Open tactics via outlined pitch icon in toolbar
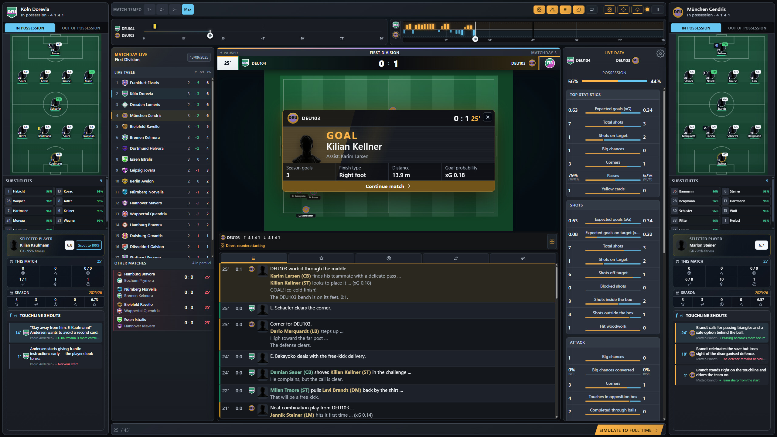Image resolution: width=777 pixels, height=437 pixels. click(x=609, y=10)
